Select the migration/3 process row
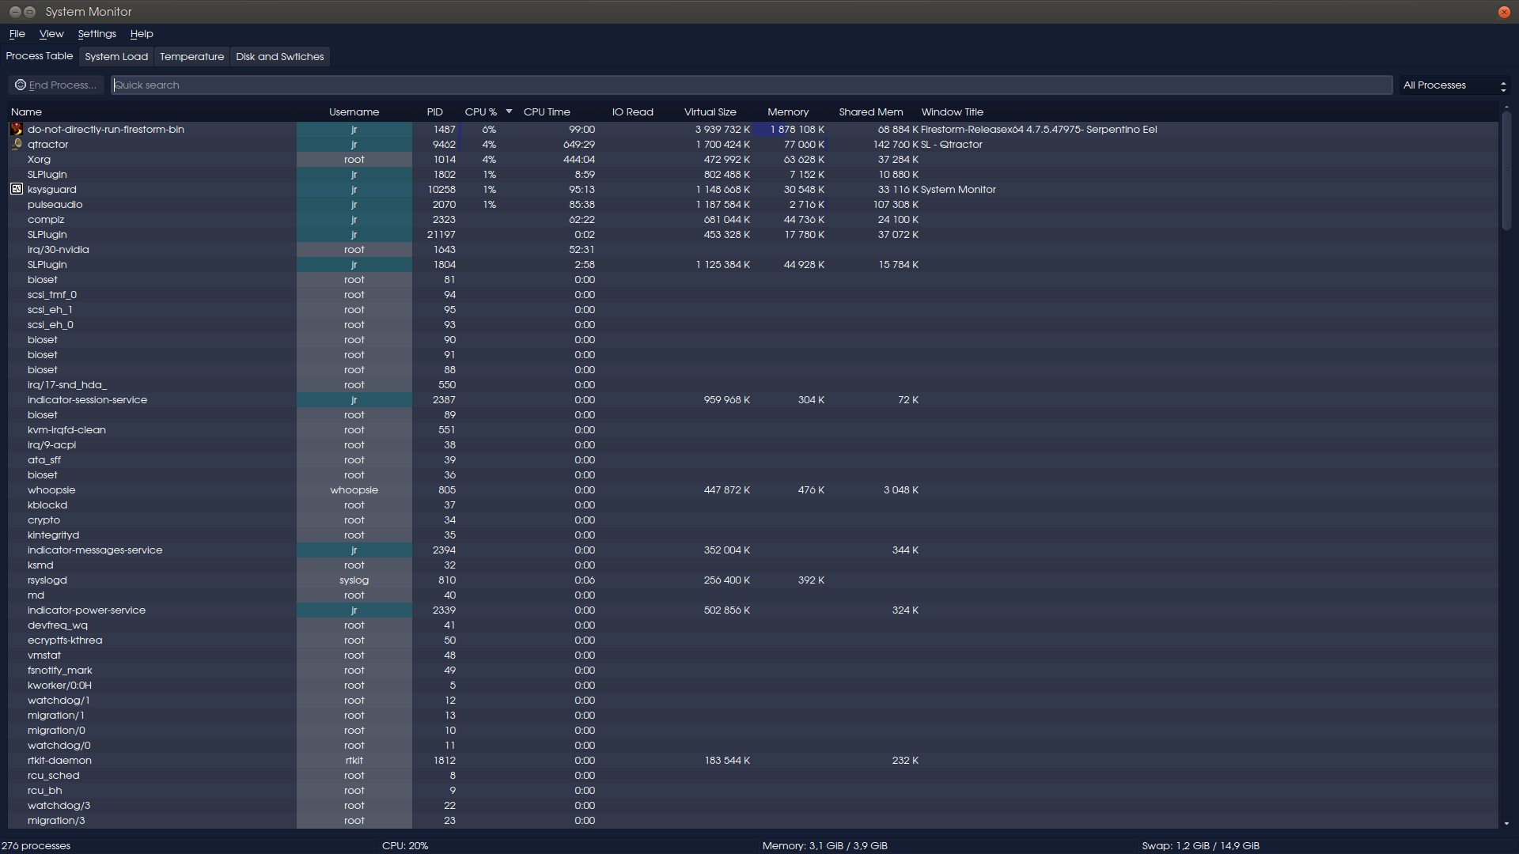Screen dimensions: 1519x854 coord(753,820)
